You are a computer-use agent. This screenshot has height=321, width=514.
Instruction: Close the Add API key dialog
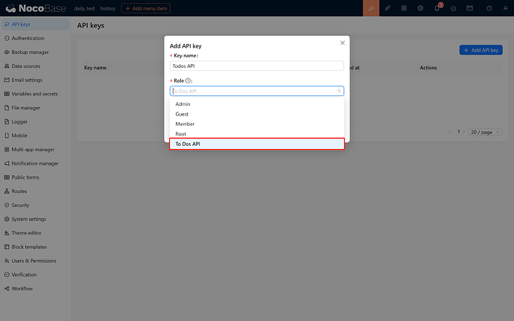point(343,43)
